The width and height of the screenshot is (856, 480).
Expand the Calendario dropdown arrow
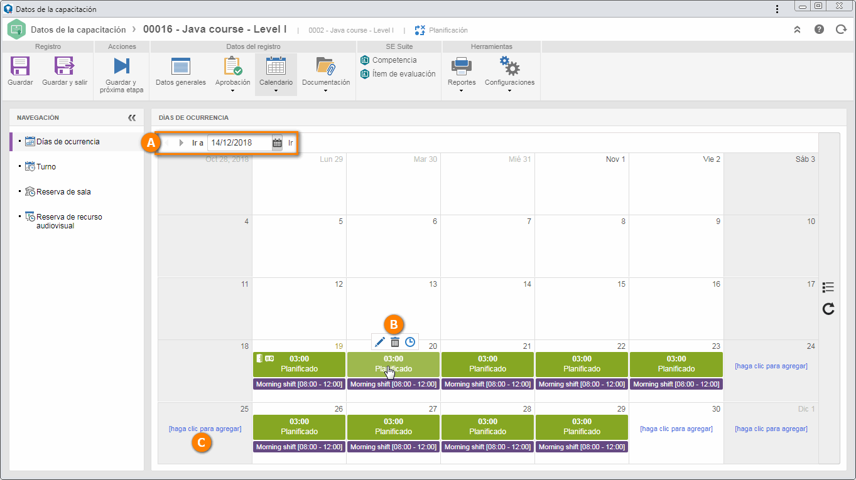pos(276,90)
